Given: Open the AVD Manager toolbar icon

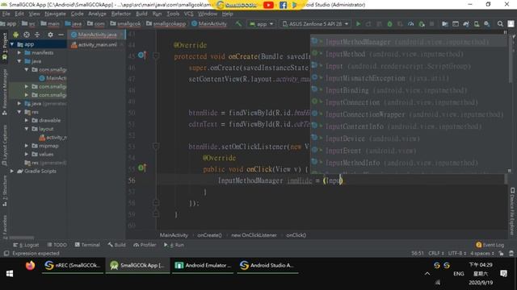Looking at the screenshot, I should click(x=477, y=24).
